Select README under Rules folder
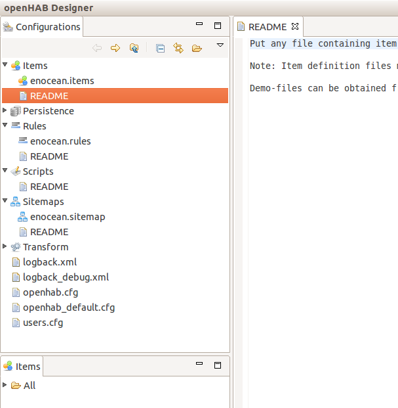This screenshot has height=408, width=398. pos(49,156)
